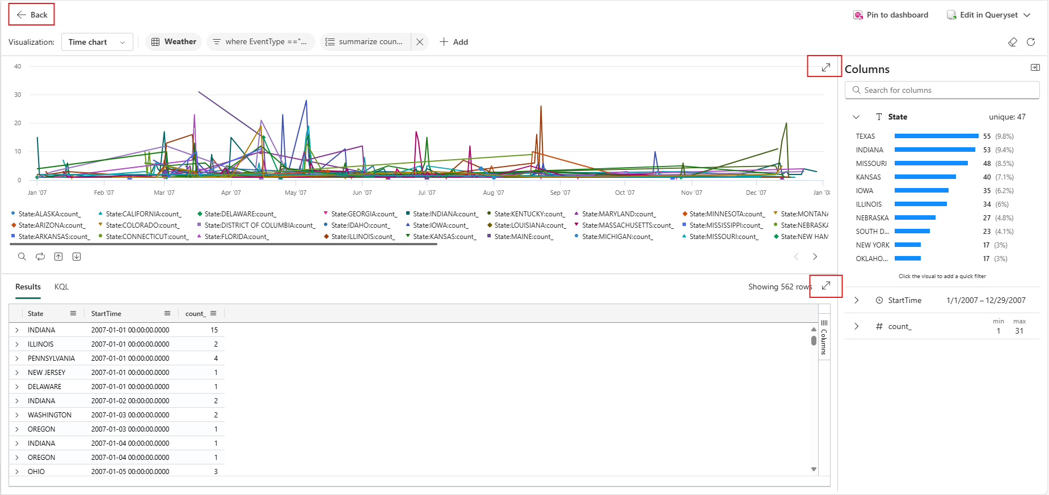Image resolution: width=1049 pixels, height=495 pixels.
Task: Expand the NEW JERSEY result row
Action: 17,373
